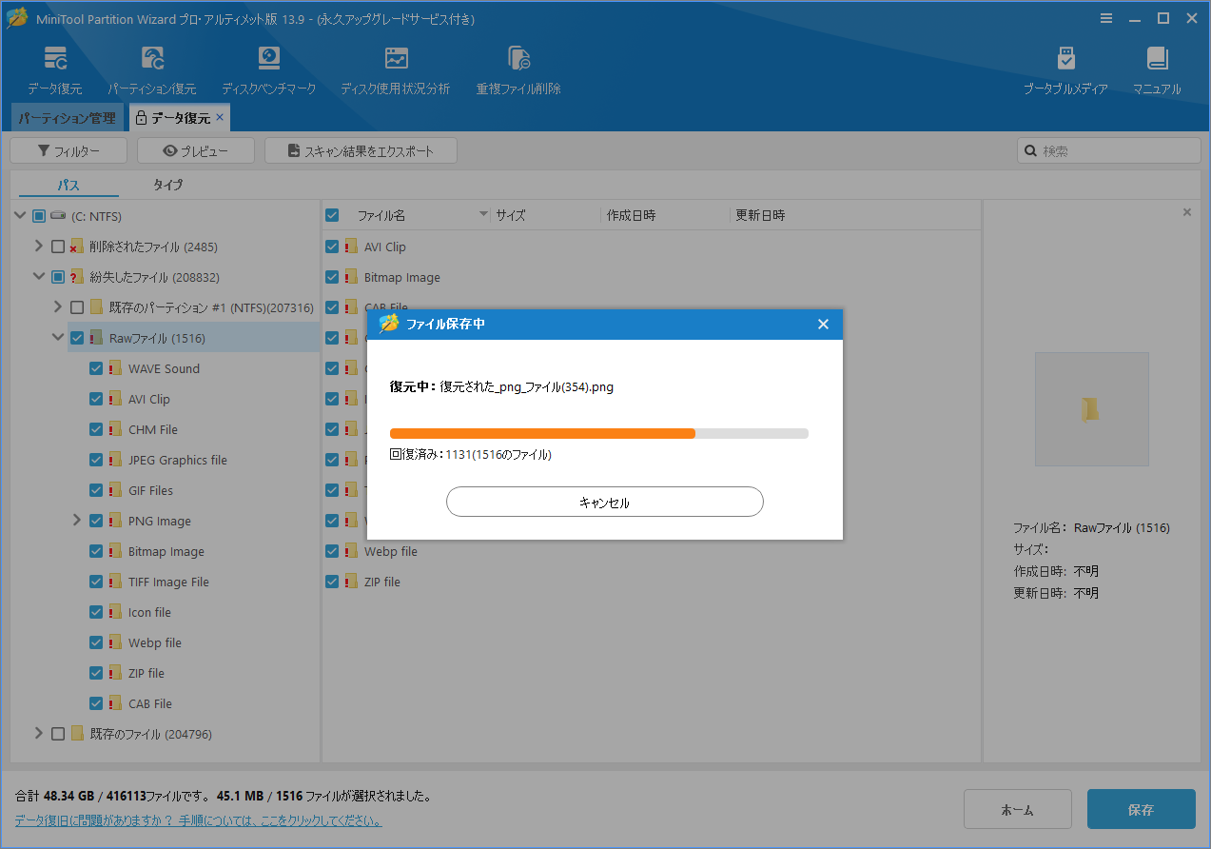1211x849 pixels.
Task: Click the search magnifier icon
Action: click(x=1029, y=150)
